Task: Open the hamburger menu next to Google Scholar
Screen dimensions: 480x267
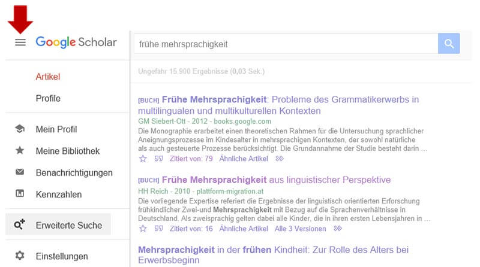Action: pos(20,43)
